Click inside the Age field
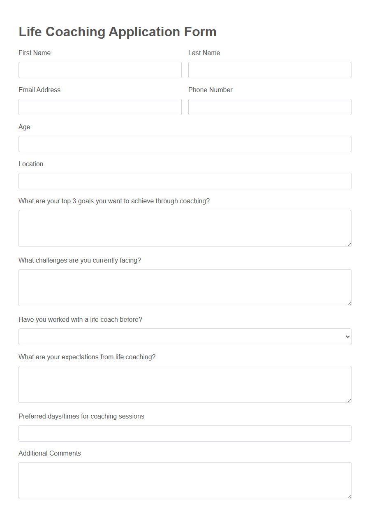Viewport: 370px width, 514px height. [x=185, y=144]
